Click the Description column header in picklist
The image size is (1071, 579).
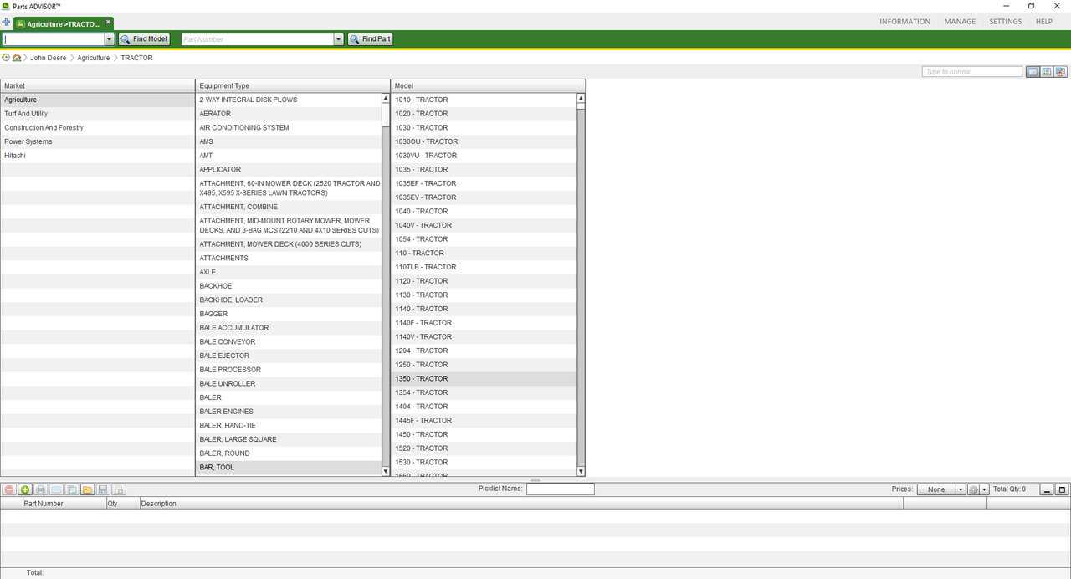(520, 504)
